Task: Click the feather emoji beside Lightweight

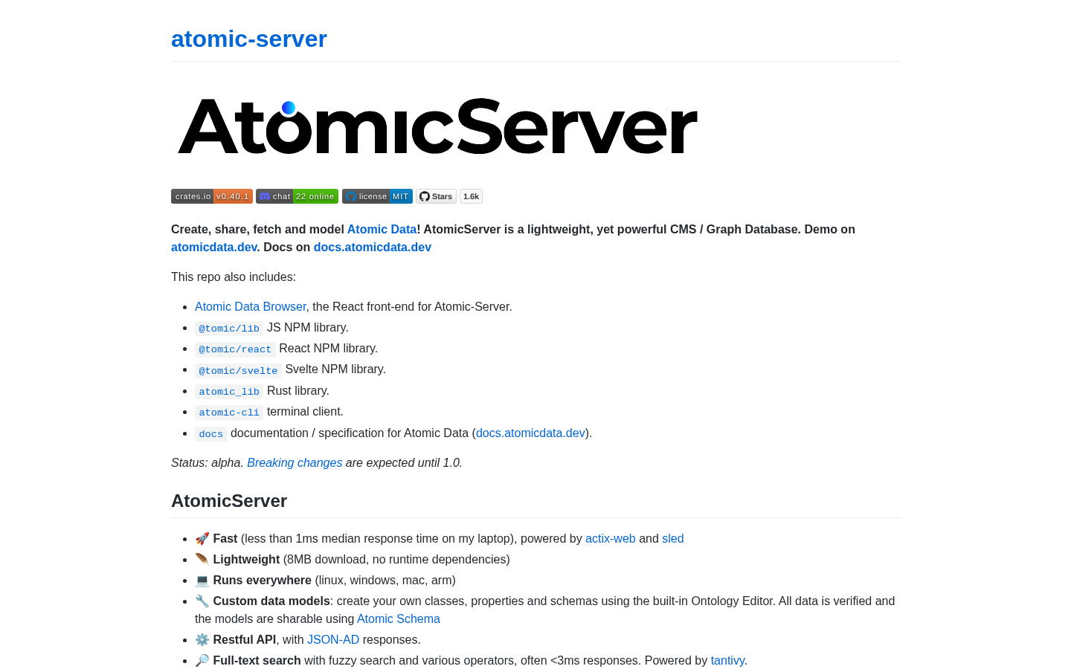Action: (202, 559)
